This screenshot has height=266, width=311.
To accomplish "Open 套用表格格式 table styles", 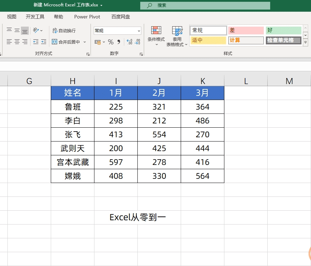I will point(177,37).
